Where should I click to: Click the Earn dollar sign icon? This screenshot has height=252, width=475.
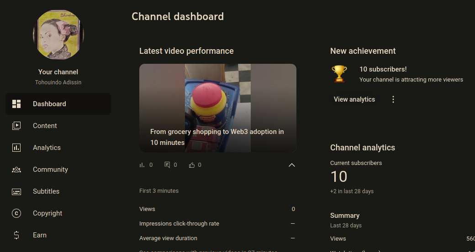(16, 235)
